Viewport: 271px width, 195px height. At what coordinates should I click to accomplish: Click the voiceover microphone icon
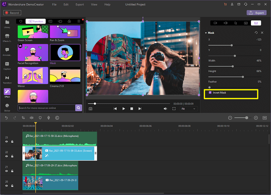pos(48,118)
